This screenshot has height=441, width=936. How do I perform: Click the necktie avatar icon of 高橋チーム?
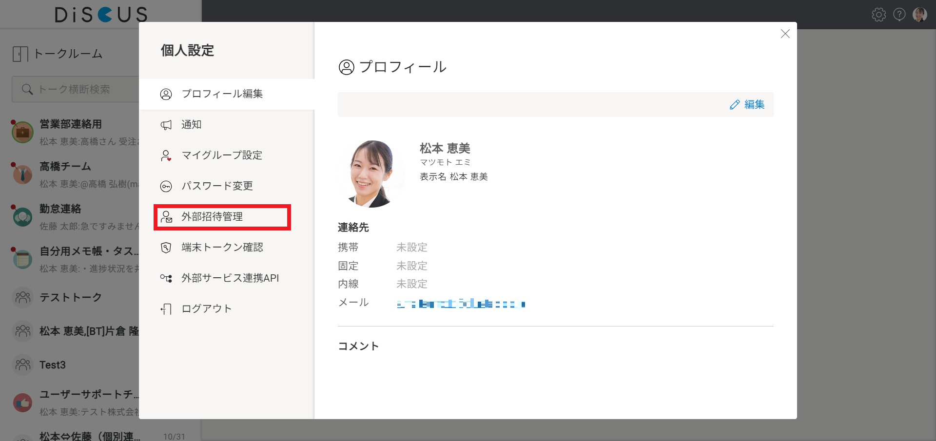22,174
